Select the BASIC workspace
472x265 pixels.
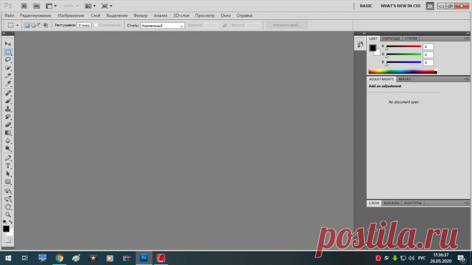point(366,6)
